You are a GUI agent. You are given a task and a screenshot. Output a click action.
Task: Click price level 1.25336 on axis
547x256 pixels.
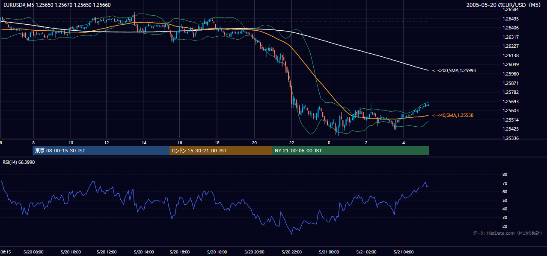tap(511, 138)
